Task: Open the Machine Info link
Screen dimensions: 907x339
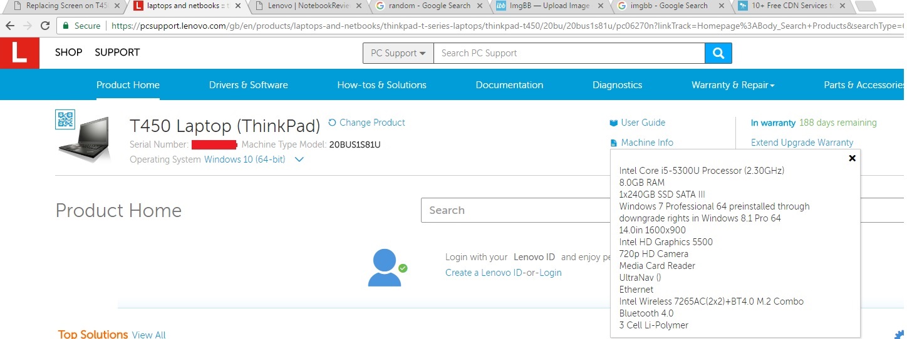Action: pyautogui.click(x=647, y=143)
